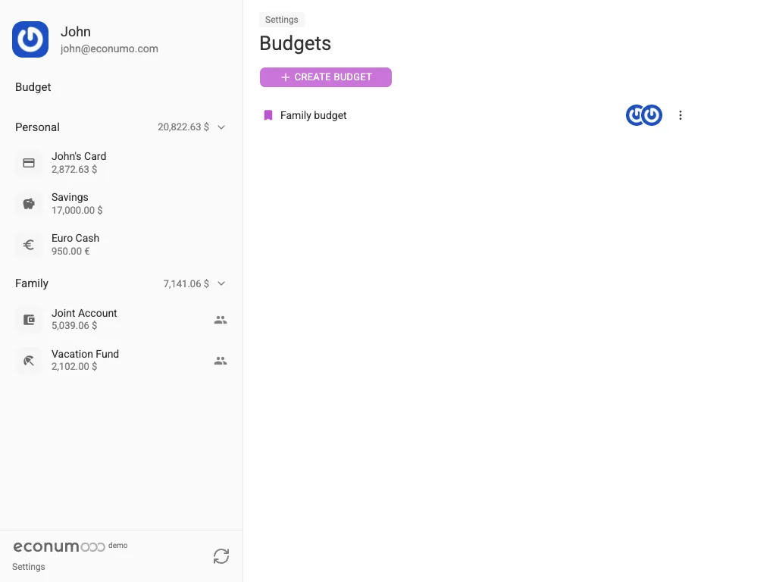
Task: Click the John user name
Action: tap(76, 32)
